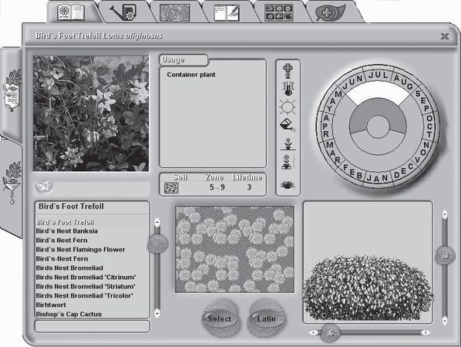Select the watering can moisture icon
Screen dimensions: 461x347
(288, 125)
